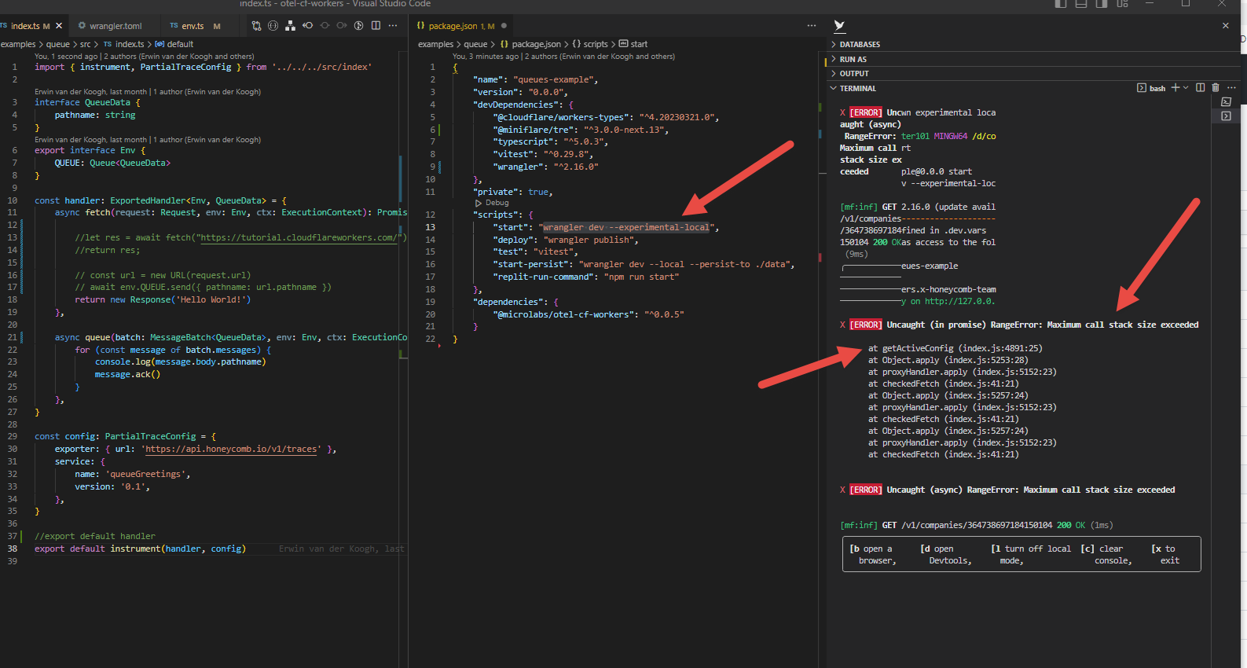Click the Debug code lens above scripts
Image resolution: width=1247 pixels, height=668 pixels.
[x=497, y=203]
